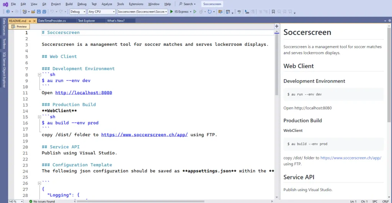Image resolution: width=392 pixels, height=203 pixels.
Task: Click the Restart circular arrow icon
Action: [209, 12]
